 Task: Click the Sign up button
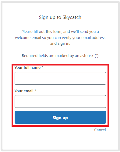point(60,117)
